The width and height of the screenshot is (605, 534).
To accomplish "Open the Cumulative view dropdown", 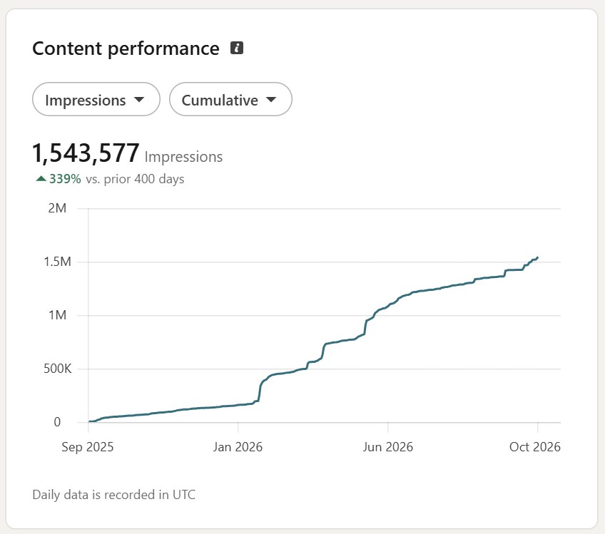I will point(230,100).
